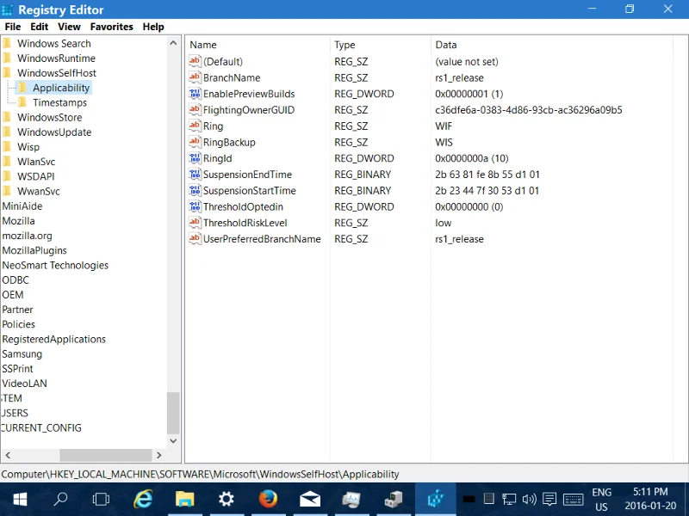The width and height of the screenshot is (689, 516).
Task: Select the WwanSvc registry key
Action: [39, 191]
